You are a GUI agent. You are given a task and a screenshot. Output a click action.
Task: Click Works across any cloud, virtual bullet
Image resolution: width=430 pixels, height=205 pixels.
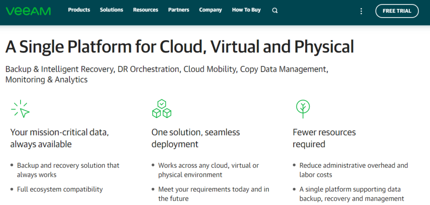[x=208, y=170]
